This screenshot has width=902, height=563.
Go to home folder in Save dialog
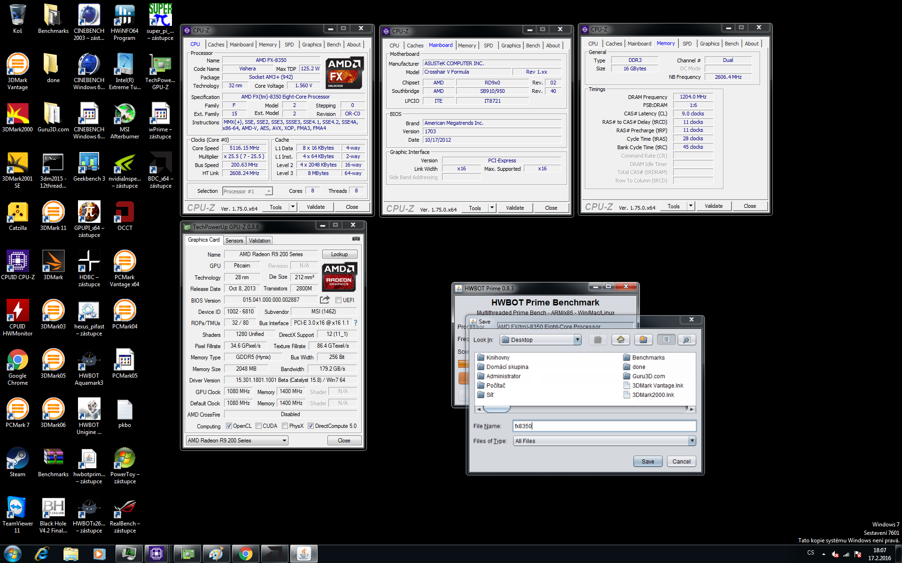[x=621, y=340]
